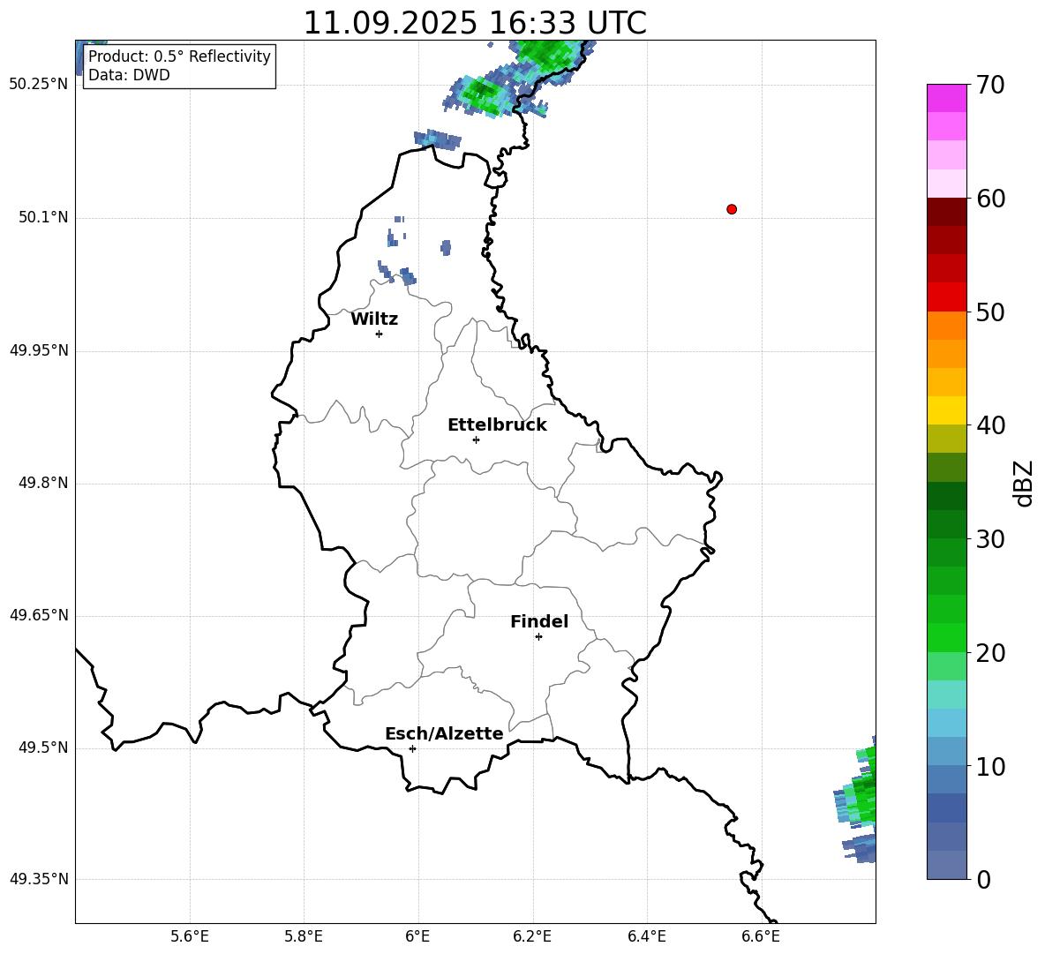Click the 50.25°N latitude label
The width and height of the screenshot is (1045, 954).
pos(39,85)
